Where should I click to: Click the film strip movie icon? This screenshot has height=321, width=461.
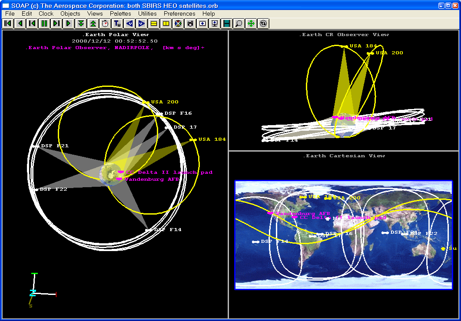click(227, 23)
